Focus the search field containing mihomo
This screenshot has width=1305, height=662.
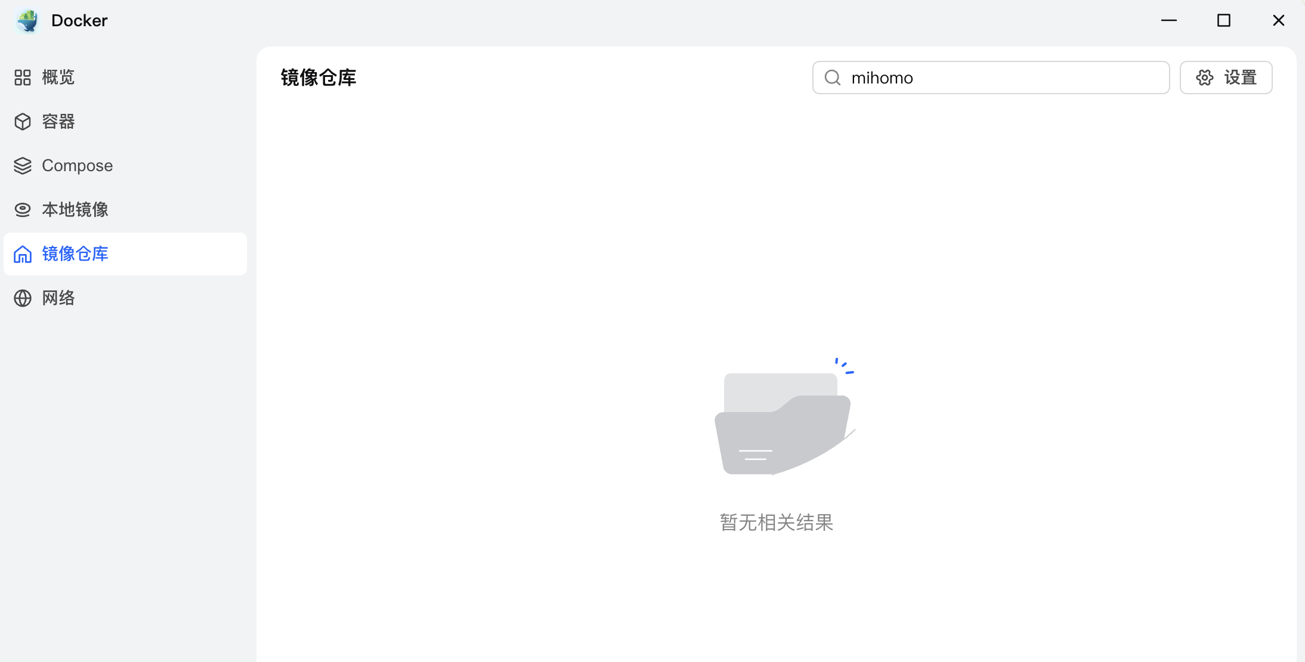click(x=991, y=78)
